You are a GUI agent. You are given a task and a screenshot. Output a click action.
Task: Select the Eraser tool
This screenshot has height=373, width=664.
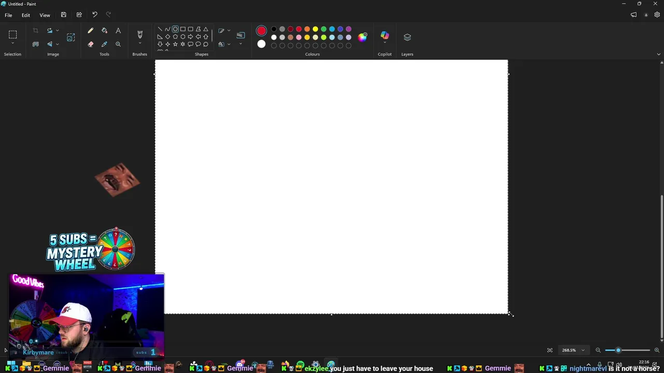point(90,44)
